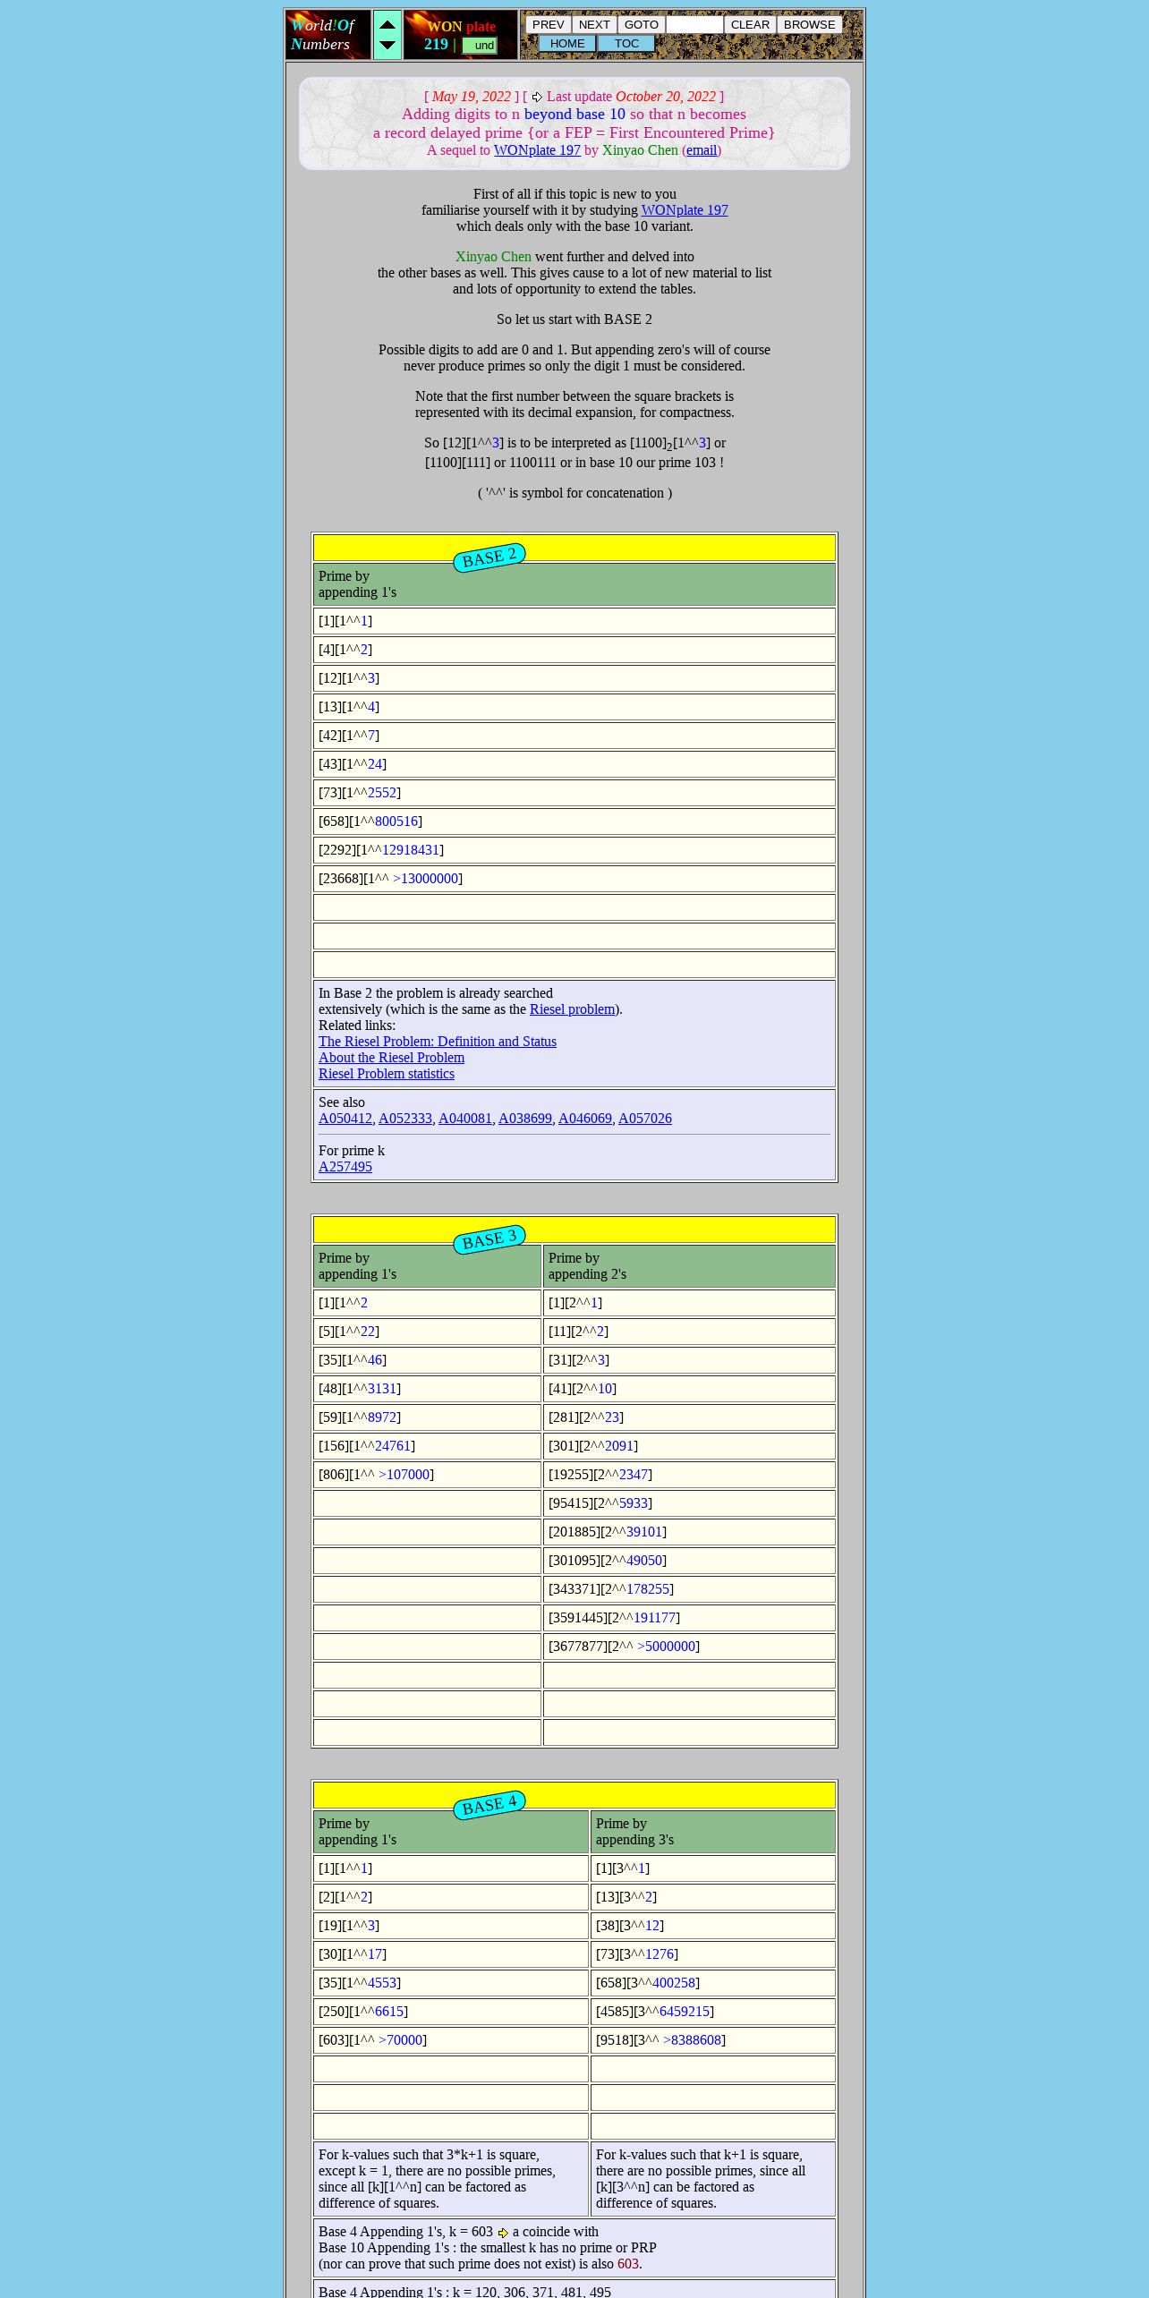Go to the PREV plate
This screenshot has width=1149, height=2298.
click(549, 25)
